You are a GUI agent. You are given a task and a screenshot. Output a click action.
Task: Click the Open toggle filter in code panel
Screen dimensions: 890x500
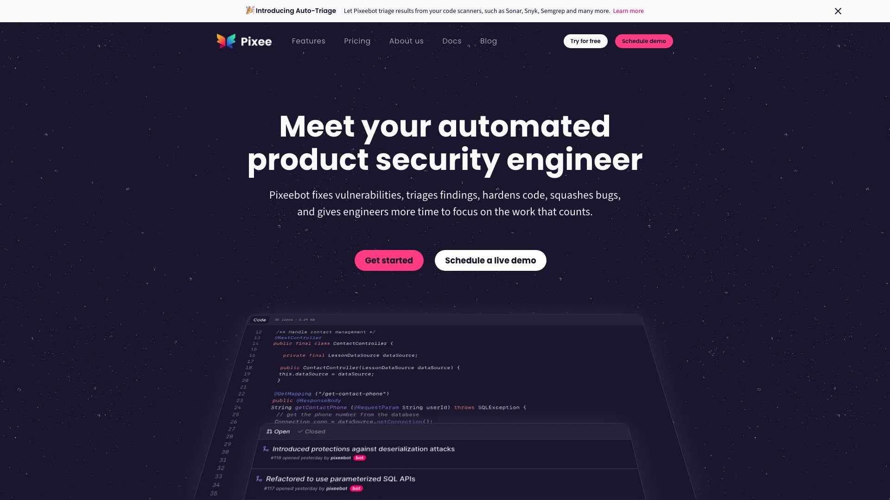tap(278, 431)
